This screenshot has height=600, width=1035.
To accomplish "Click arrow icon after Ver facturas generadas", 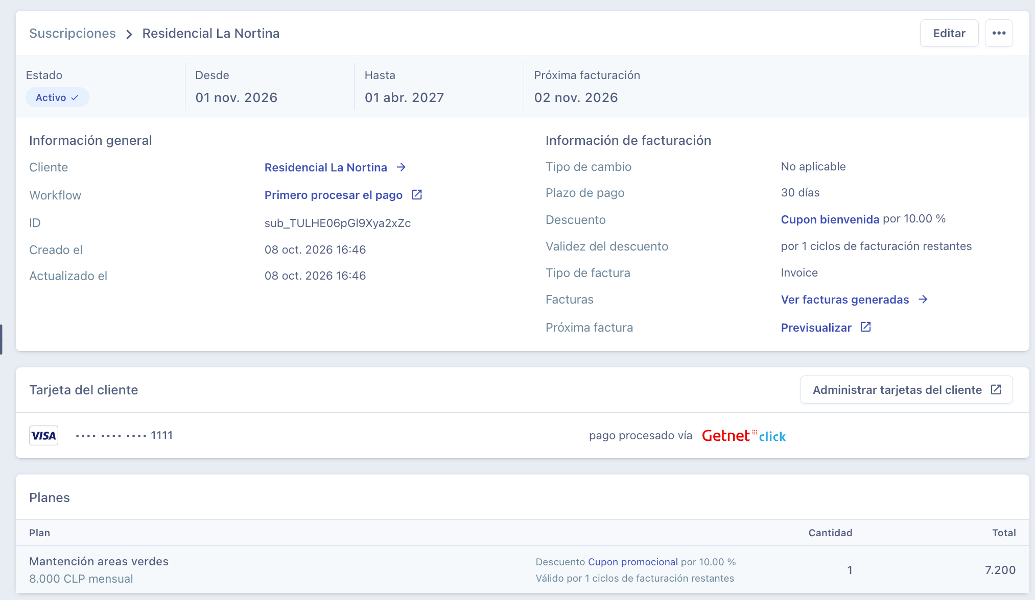I will (923, 299).
